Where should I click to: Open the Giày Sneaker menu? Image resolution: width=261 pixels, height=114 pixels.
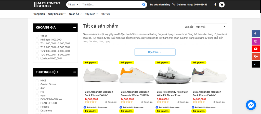coord(57,14)
